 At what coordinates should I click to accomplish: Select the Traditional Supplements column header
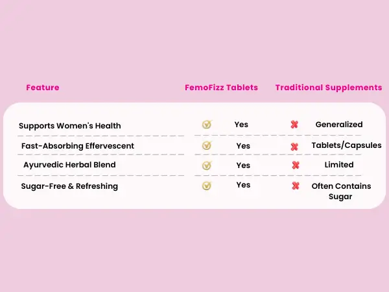(329, 88)
